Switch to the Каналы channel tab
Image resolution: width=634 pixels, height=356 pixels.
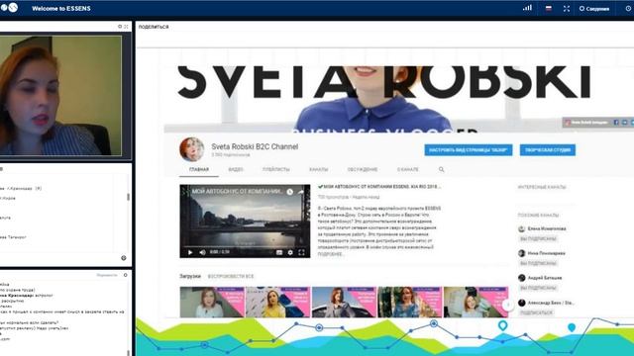(x=319, y=169)
